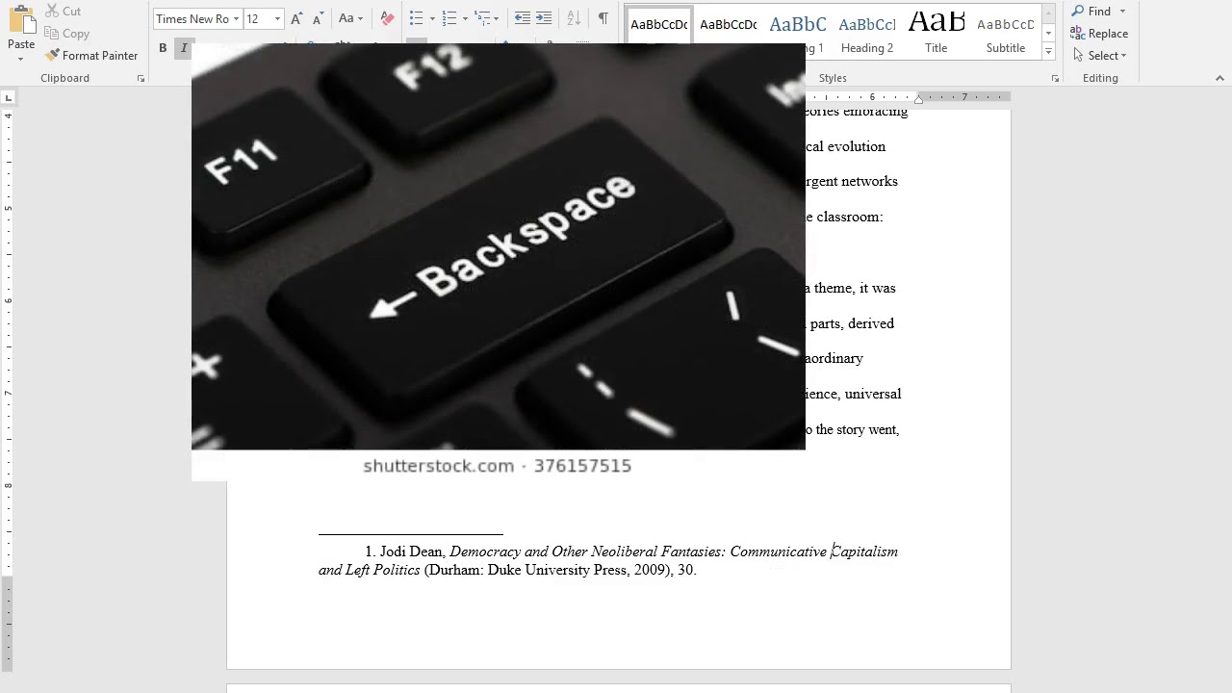Select the Normal style thumbnail
This screenshot has width=1232, height=693.
pos(658,25)
